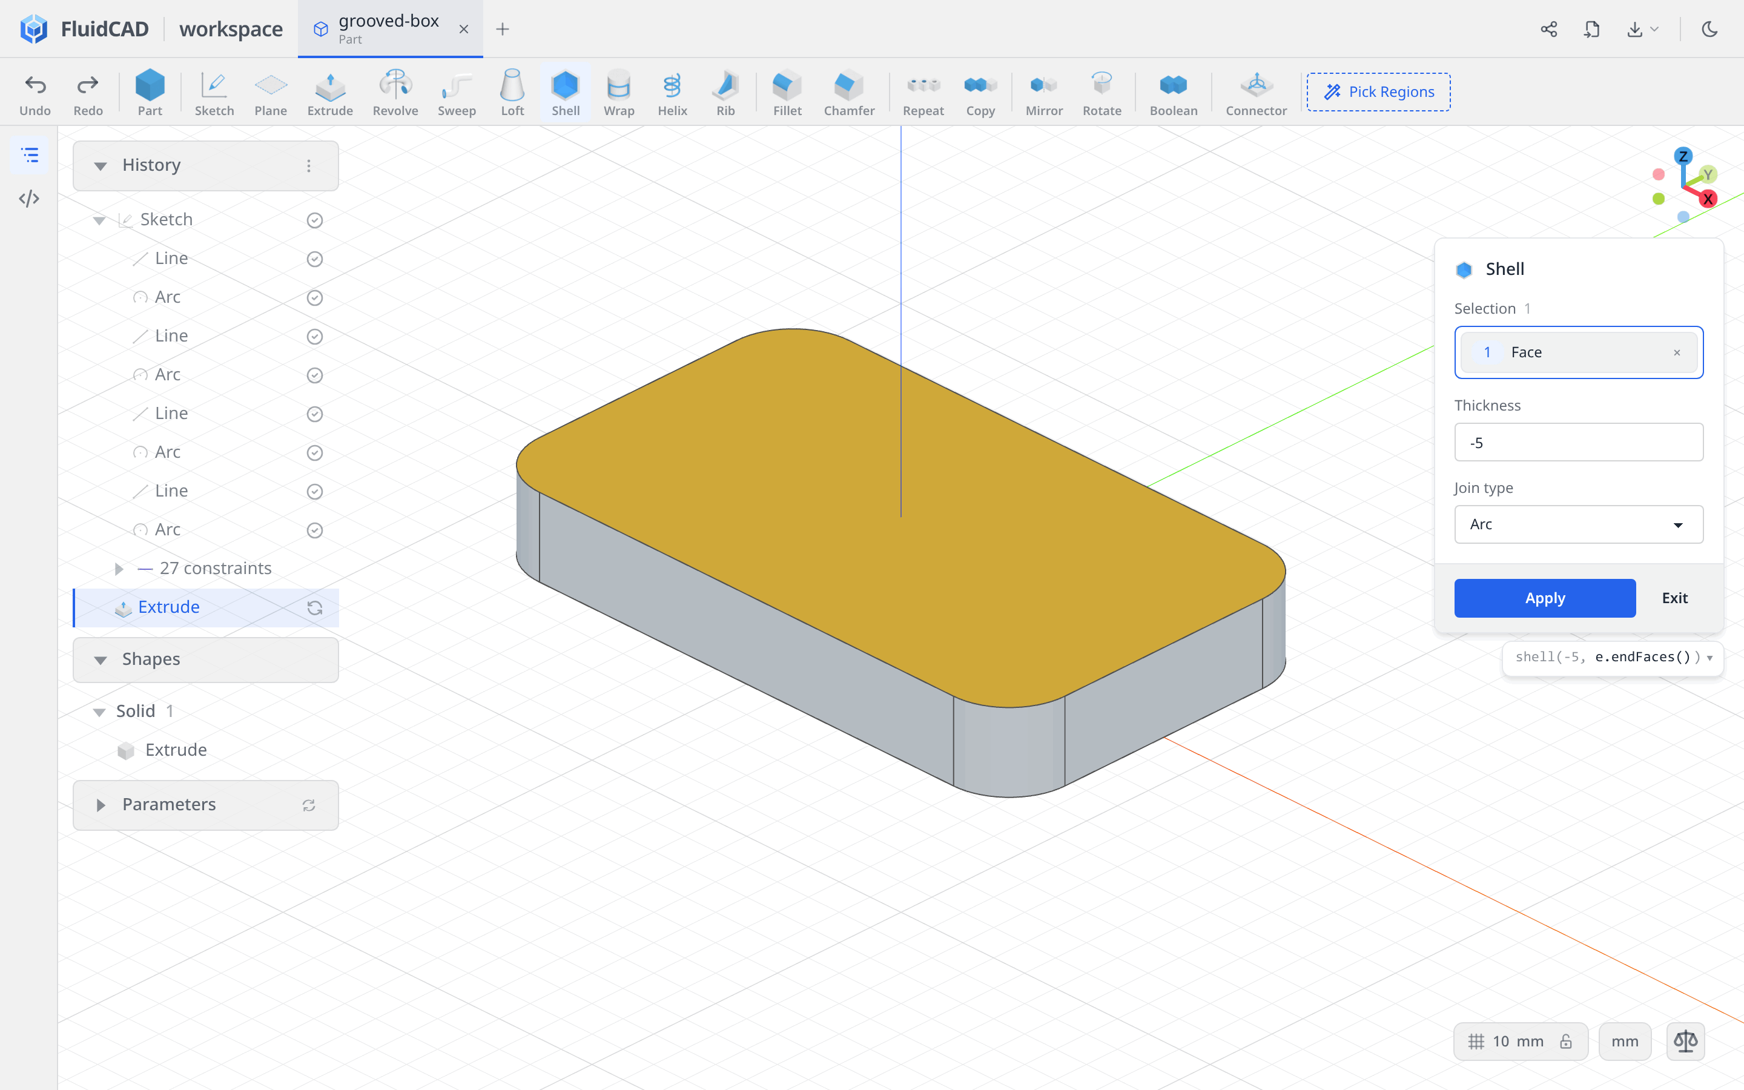Viewport: 1744px width, 1090px height.
Task: Create a new Plane
Action: click(270, 93)
